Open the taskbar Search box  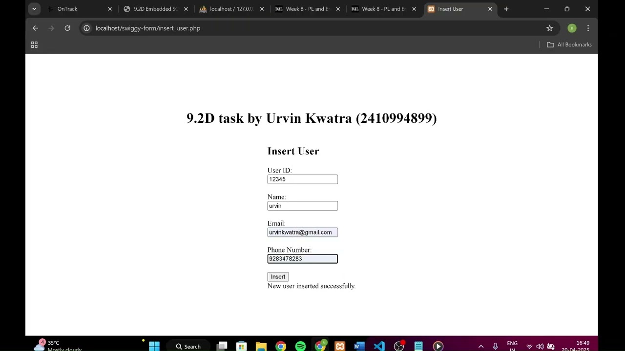pyautogui.click(x=188, y=346)
